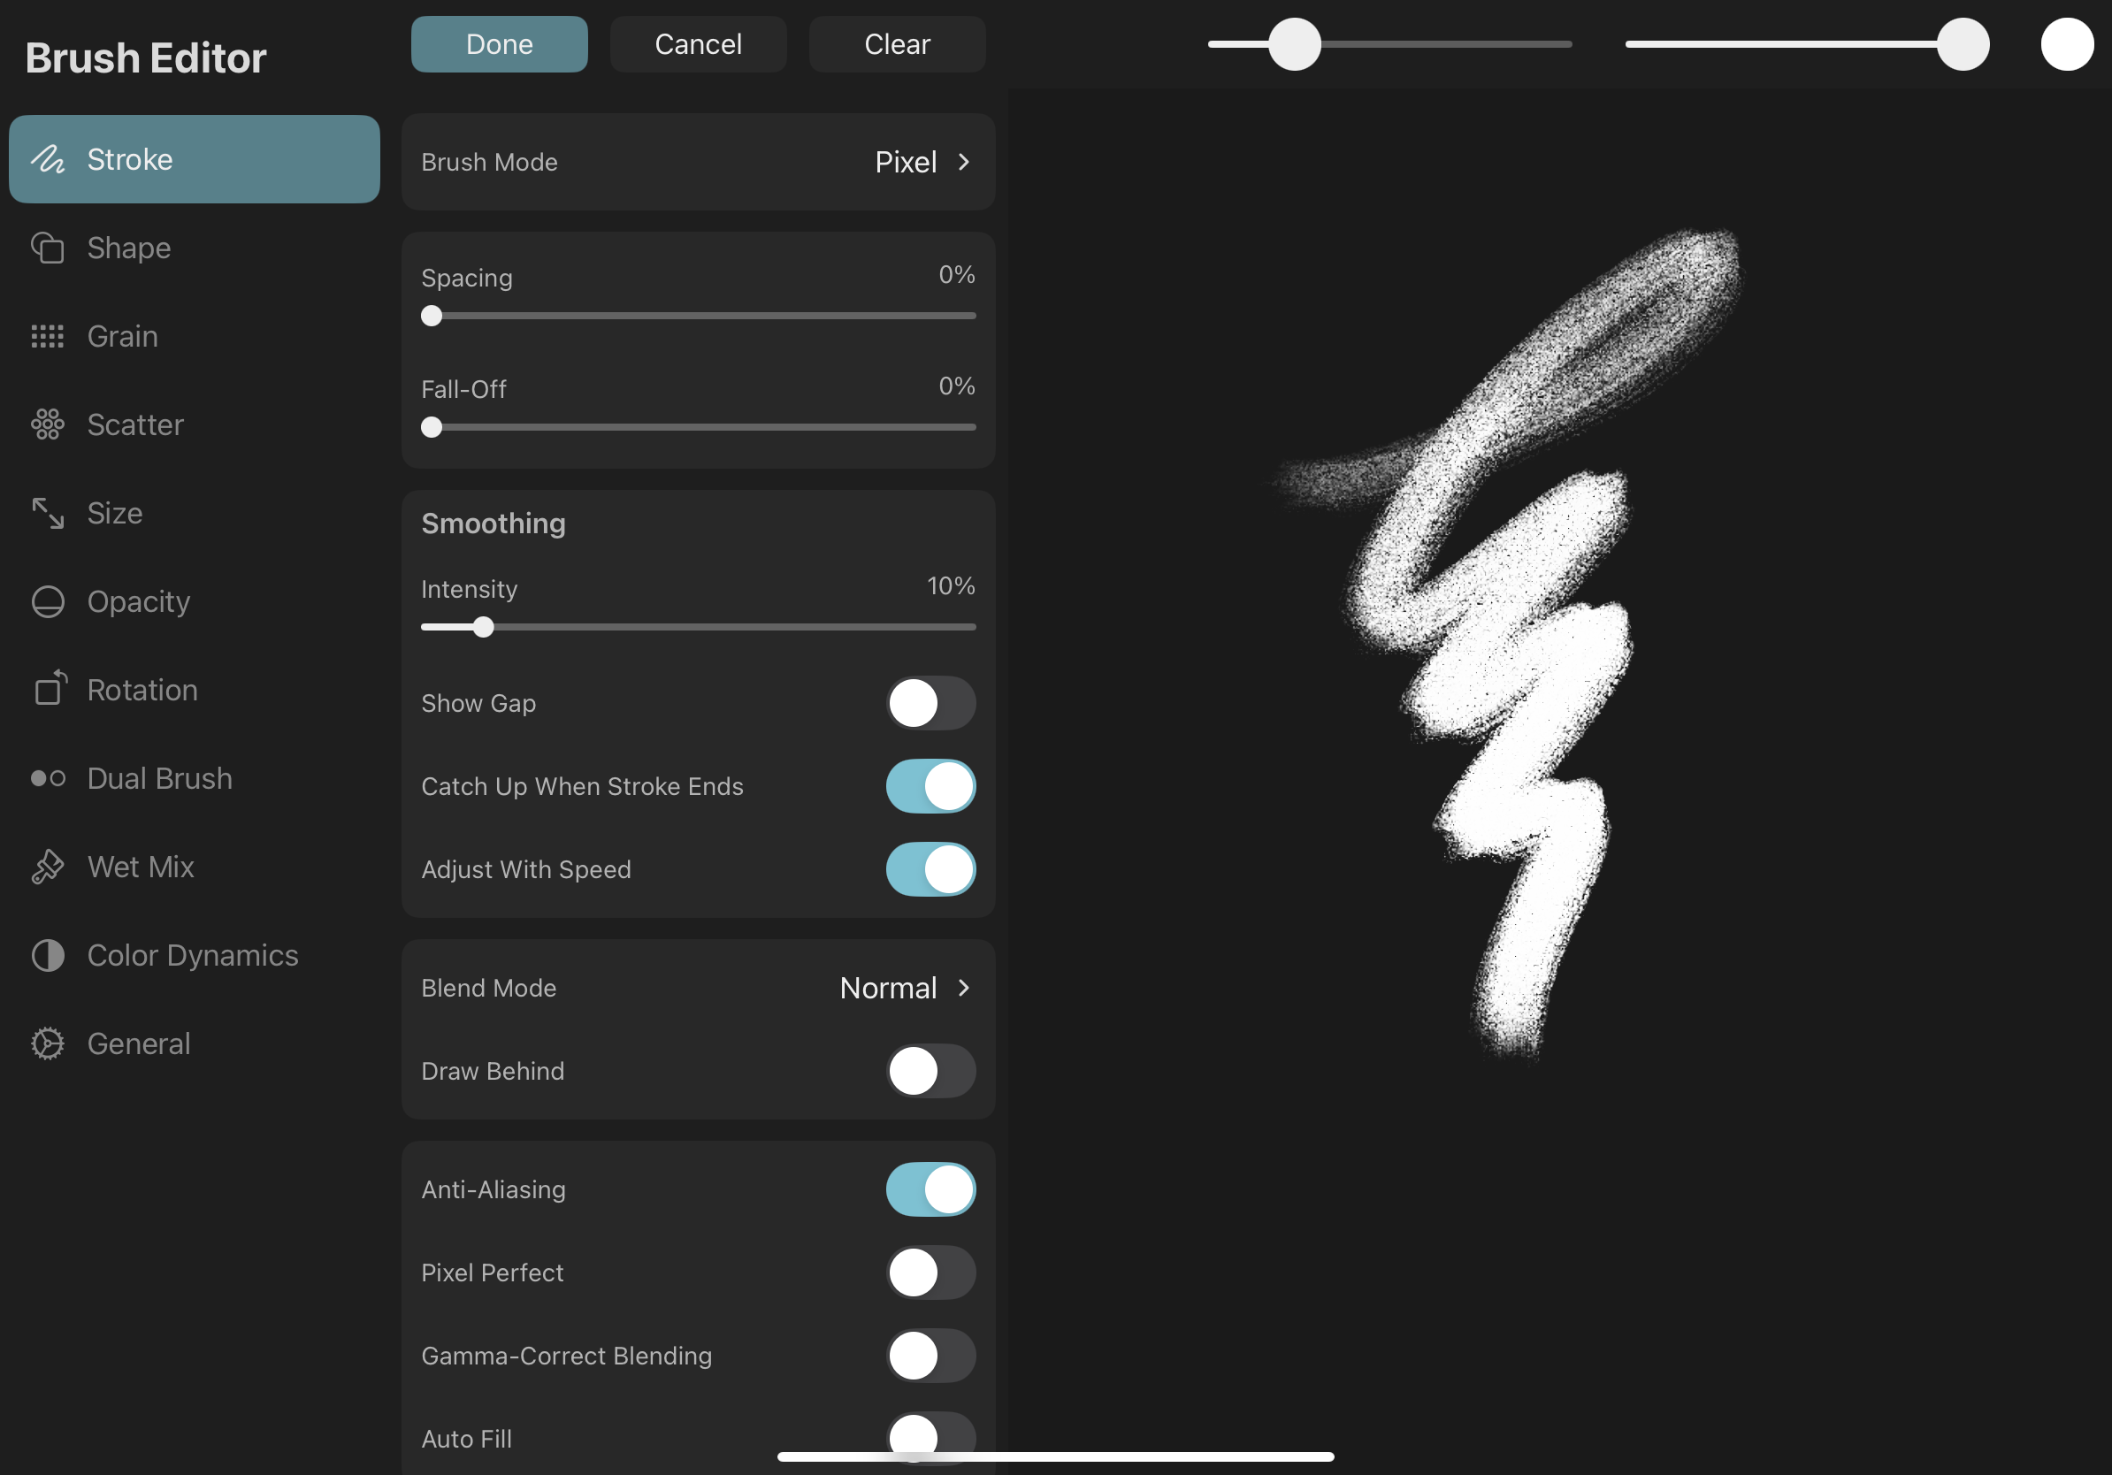This screenshot has height=1475, width=2112.
Task: Adjust the preview brush size slider
Action: tap(1389, 44)
